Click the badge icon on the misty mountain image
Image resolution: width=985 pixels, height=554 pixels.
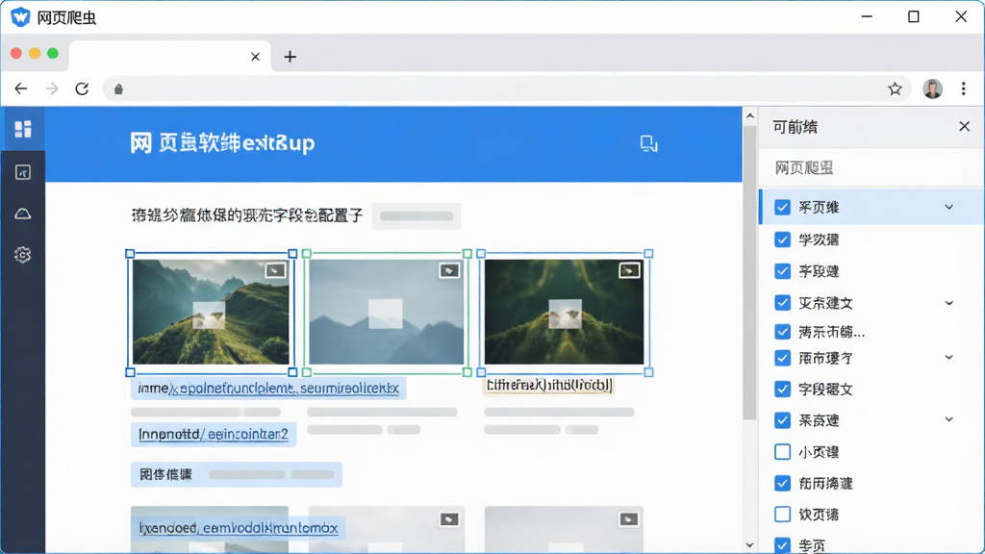tap(449, 270)
